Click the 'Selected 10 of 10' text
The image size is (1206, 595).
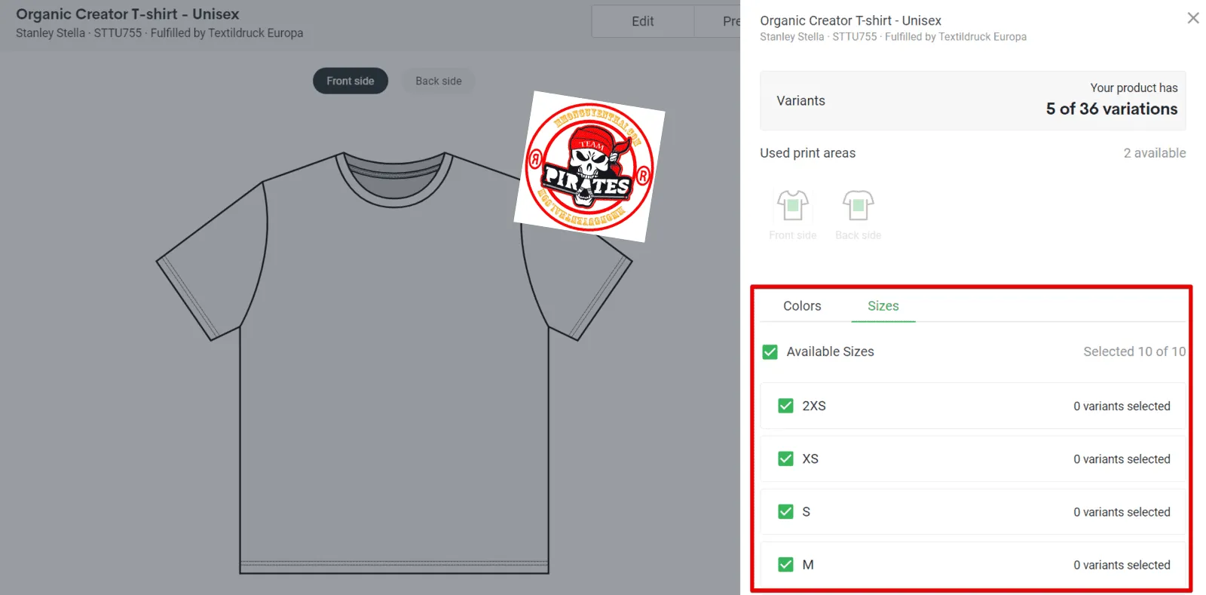point(1134,351)
